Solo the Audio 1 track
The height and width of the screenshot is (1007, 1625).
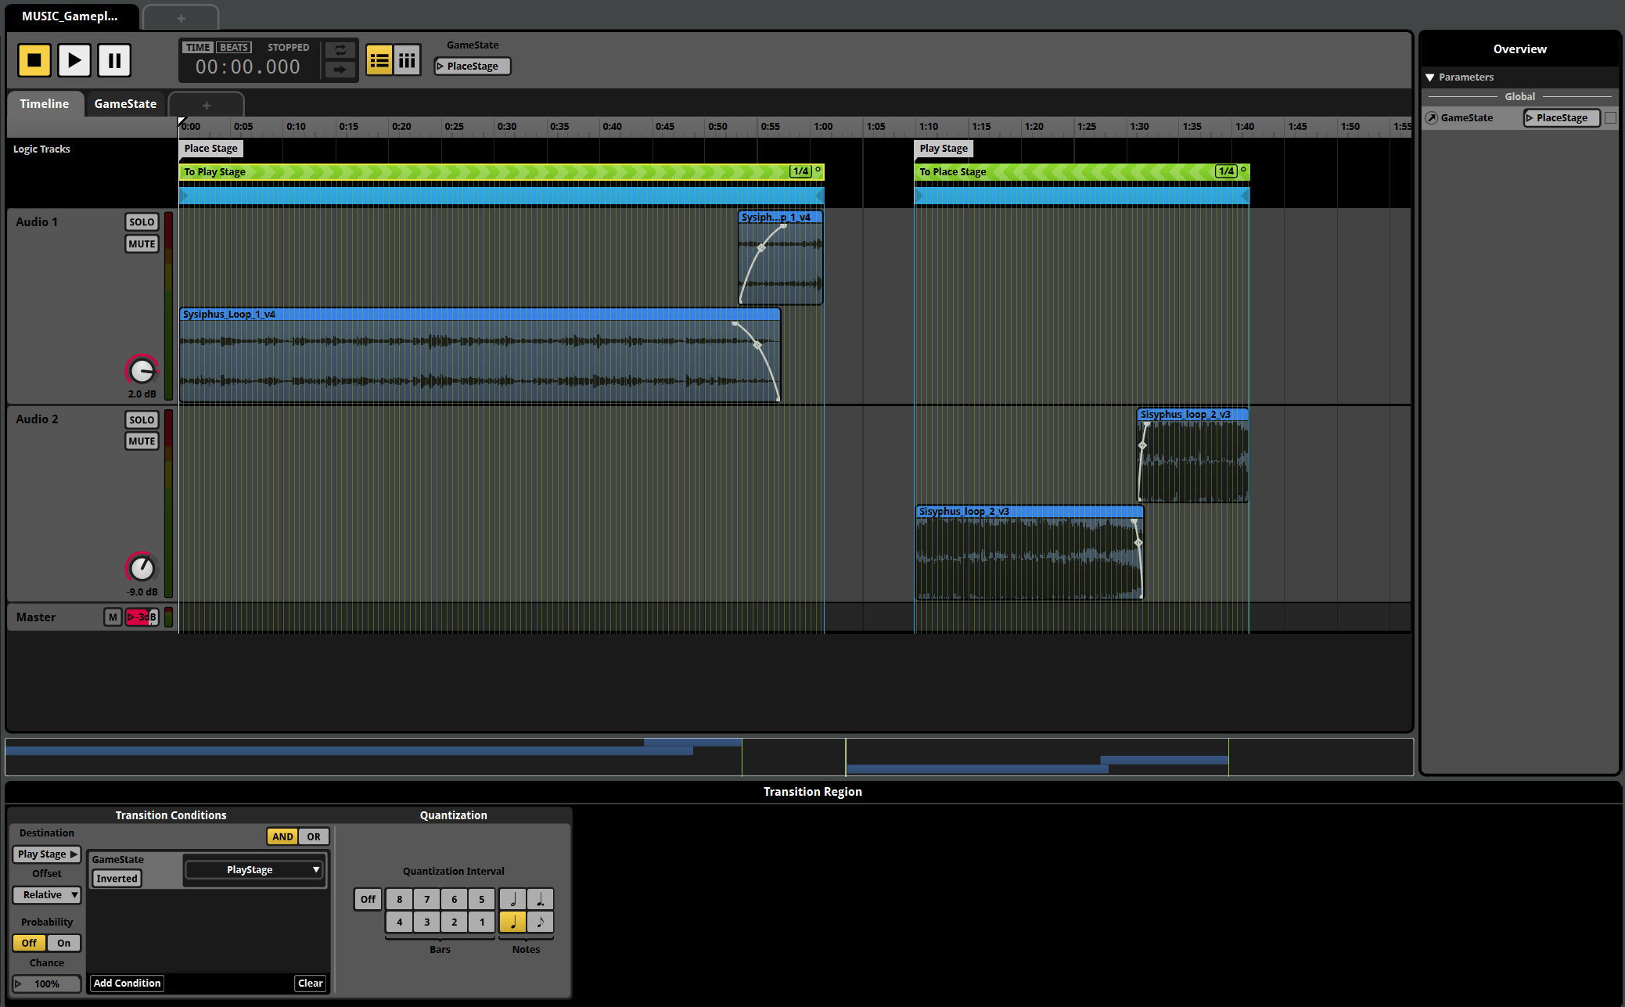[x=142, y=222]
